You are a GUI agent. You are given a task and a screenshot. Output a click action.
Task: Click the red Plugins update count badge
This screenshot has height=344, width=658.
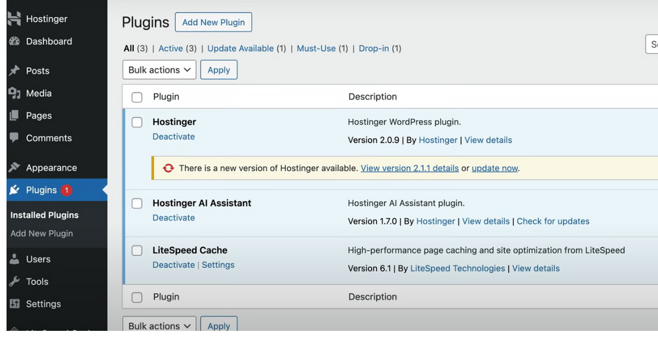(66, 190)
